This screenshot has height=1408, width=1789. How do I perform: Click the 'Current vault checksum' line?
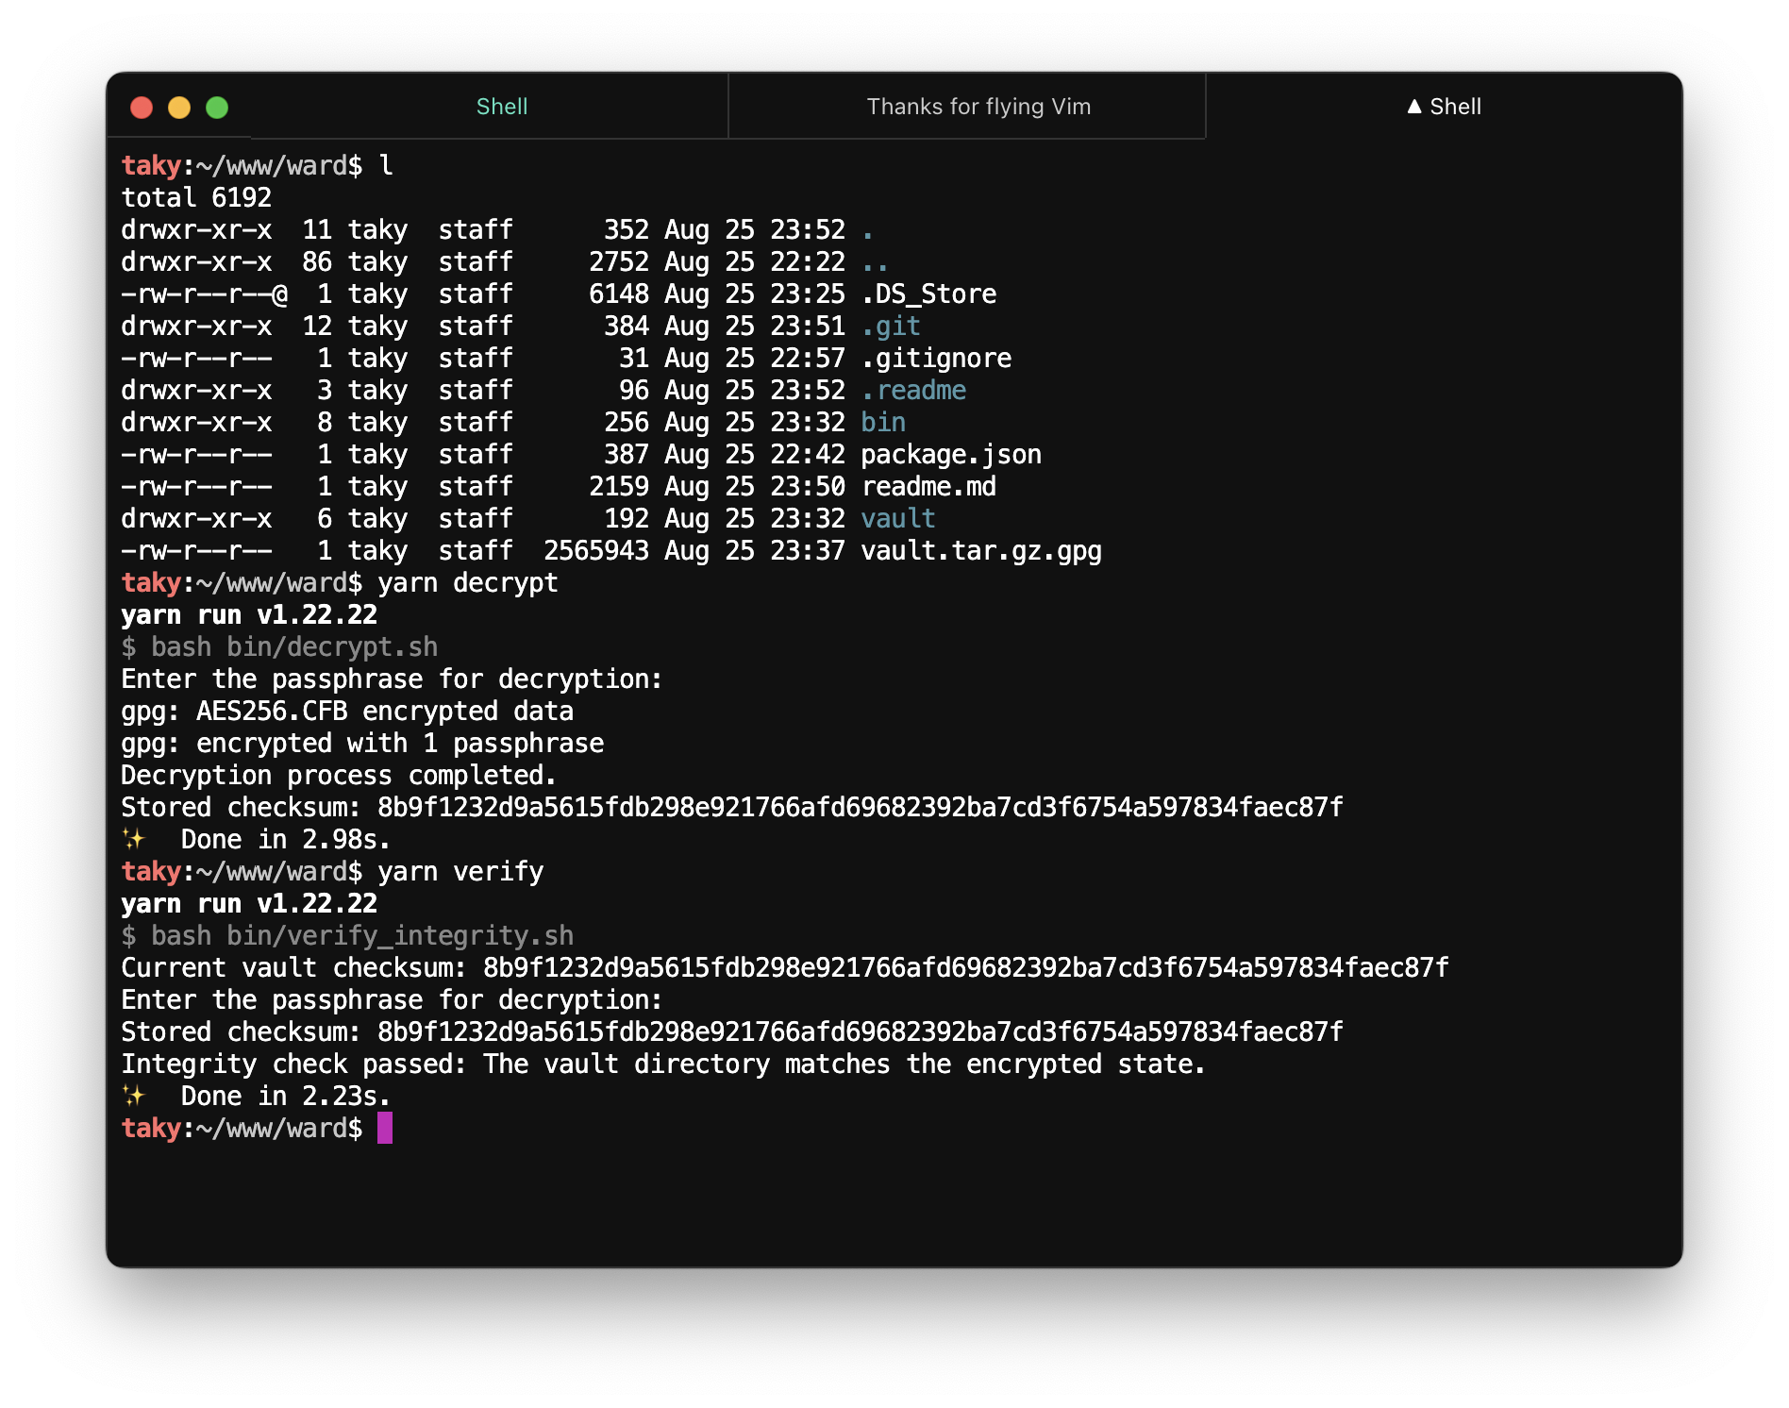click(785, 967)
